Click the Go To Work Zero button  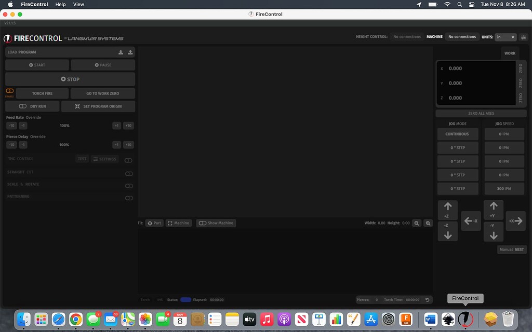(103, 93)
